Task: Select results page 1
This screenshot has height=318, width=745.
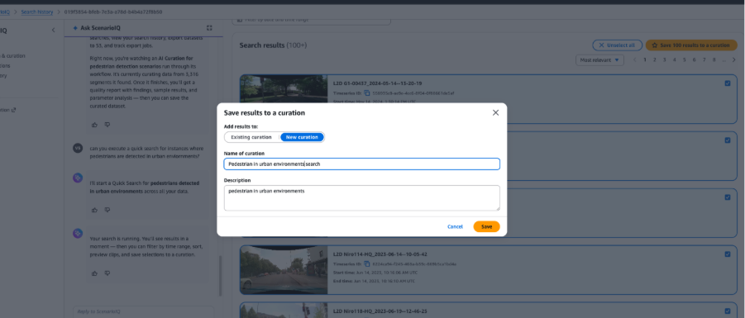Action: (x=645, y=59)
